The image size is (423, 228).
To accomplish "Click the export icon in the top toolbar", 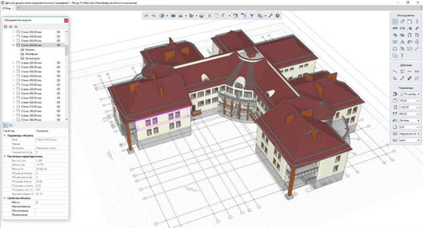I will point(191,16).
